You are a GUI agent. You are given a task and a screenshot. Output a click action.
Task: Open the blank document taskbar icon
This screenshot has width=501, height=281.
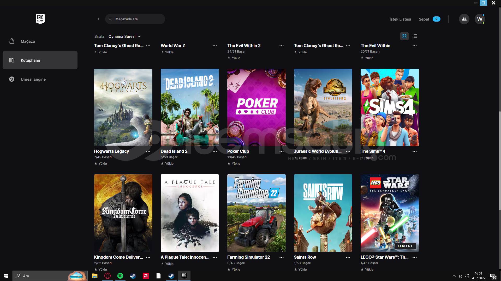point(158,276)
